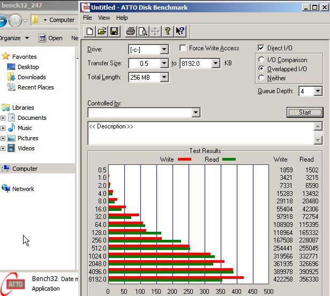Image resolution: width=330 pixels, height=296 pixels.
Task: Click the Description scrollbar up arrow
Action: (x=318, y=126)
